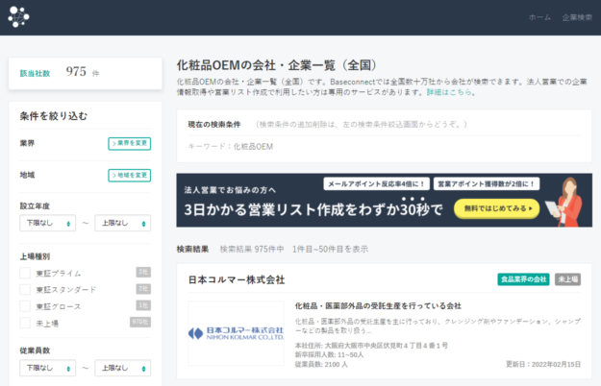Check the 東証スタンダード checkbox
The width and height of the screenshot is (601, 386).
[x=25, y=289]
